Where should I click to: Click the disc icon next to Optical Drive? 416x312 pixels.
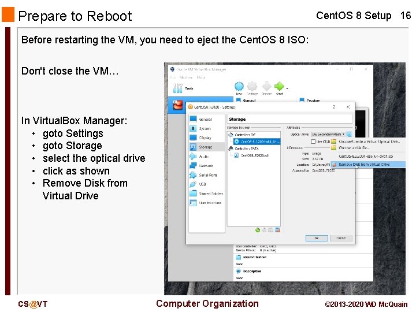(349, 135)
